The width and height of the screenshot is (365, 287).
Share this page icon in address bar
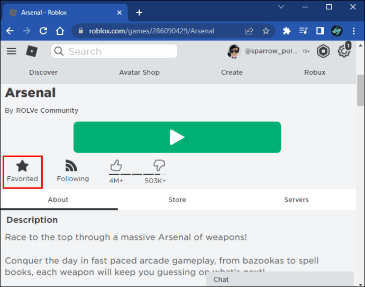pos(249,31)
